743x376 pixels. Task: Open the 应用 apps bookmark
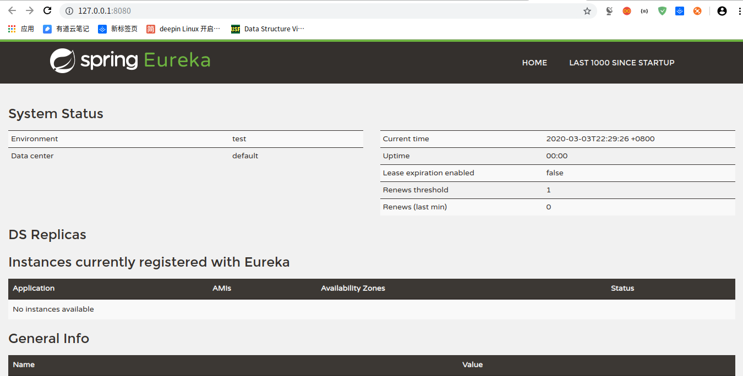pyautogui.click(x=21, y=29)
